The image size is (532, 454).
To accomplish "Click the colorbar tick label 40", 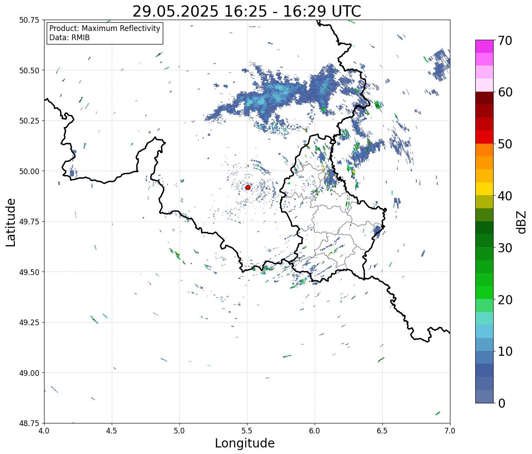I will click(505, 196).
